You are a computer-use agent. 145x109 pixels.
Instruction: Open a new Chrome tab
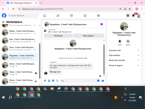[41, 3]
